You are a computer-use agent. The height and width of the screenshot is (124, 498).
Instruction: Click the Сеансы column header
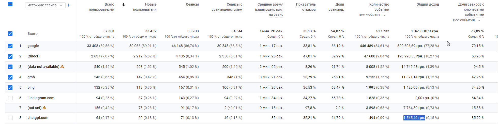[192, 5]
